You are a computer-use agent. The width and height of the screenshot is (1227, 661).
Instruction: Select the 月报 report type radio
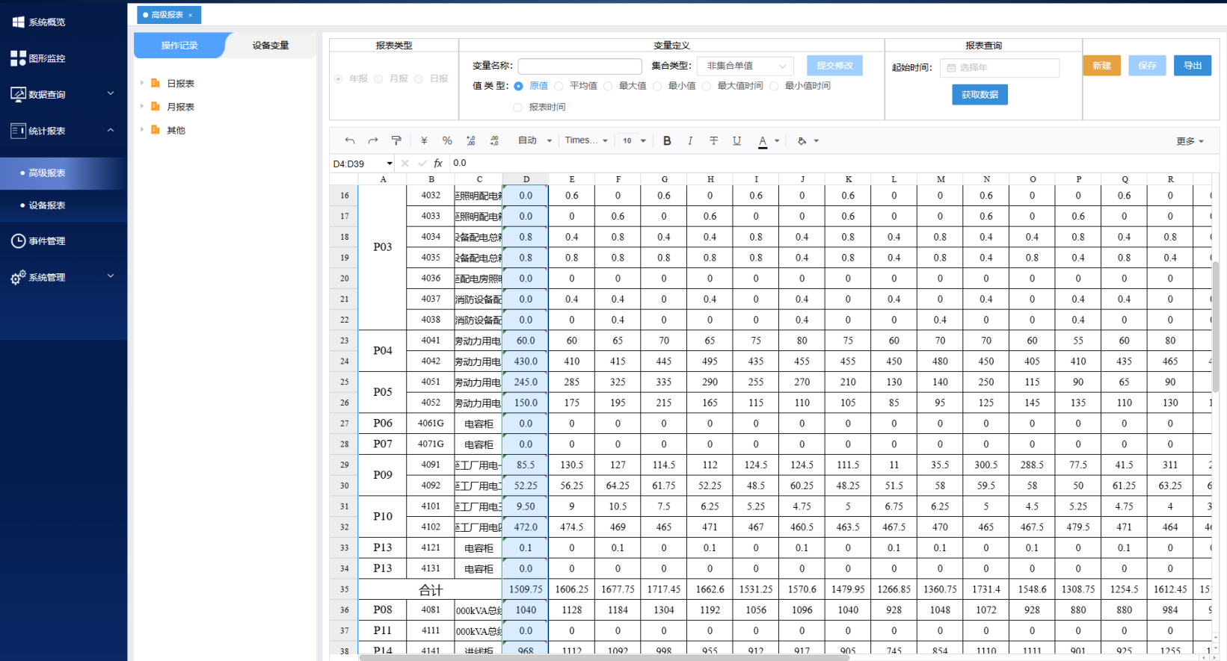378,78
